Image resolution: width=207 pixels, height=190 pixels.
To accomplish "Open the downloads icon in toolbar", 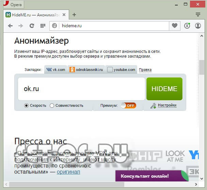I will [x=187, y=26].
